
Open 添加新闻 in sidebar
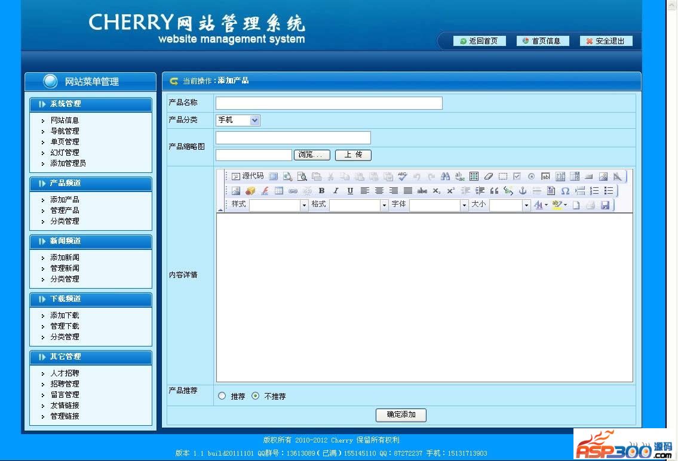click(65, 258)
